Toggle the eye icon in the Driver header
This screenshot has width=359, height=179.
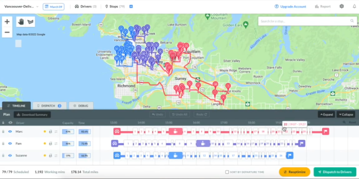pos(10,123)
